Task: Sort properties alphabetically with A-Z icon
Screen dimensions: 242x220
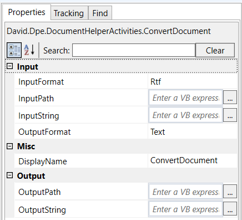Action: pos(29,50)
